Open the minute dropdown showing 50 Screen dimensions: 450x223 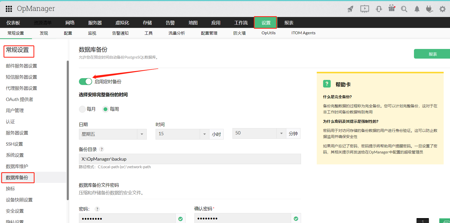click(259, 133)
